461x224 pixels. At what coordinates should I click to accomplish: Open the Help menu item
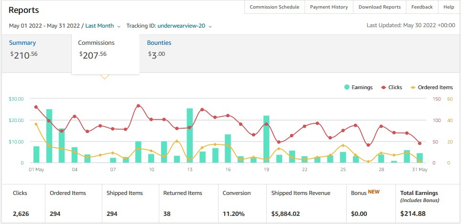coord(449,7)
